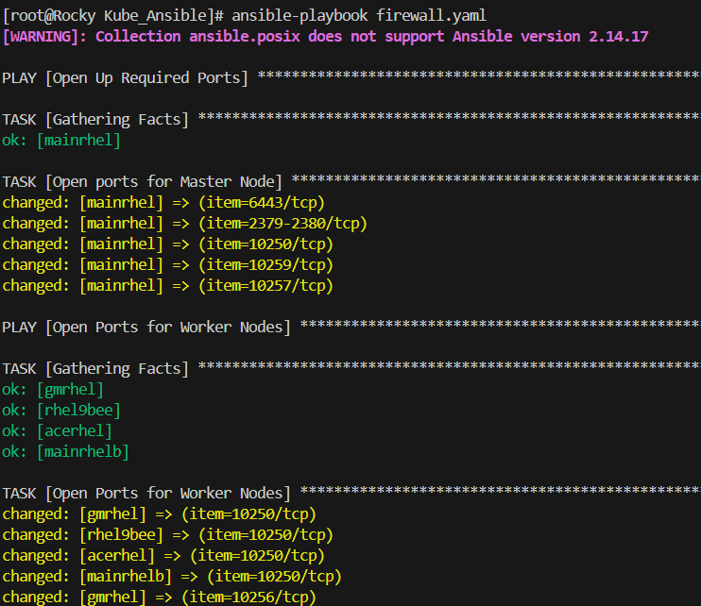Click the green ok: [mainrhel] line

[61, 140]
